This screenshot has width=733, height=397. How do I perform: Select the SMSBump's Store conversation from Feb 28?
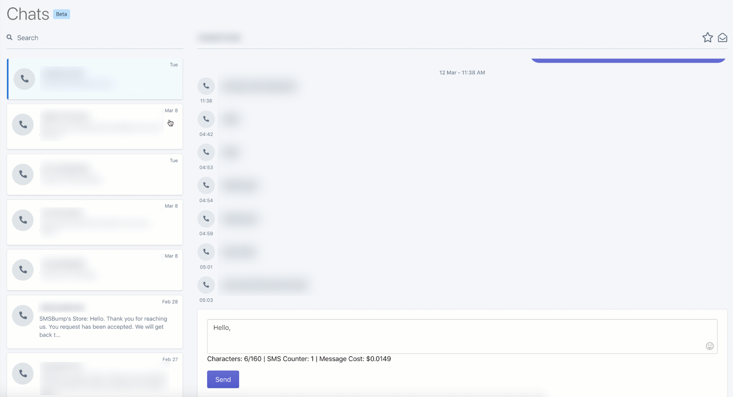[x=94, y=321]
